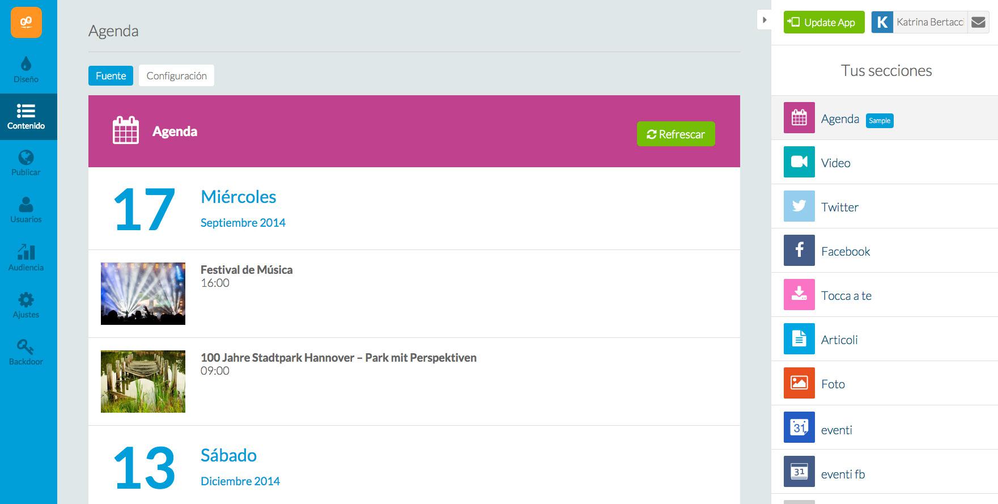998x504 pixels.
Task: Click the Festival de Música concert thumbnail
Action: (x=143, y=294)
